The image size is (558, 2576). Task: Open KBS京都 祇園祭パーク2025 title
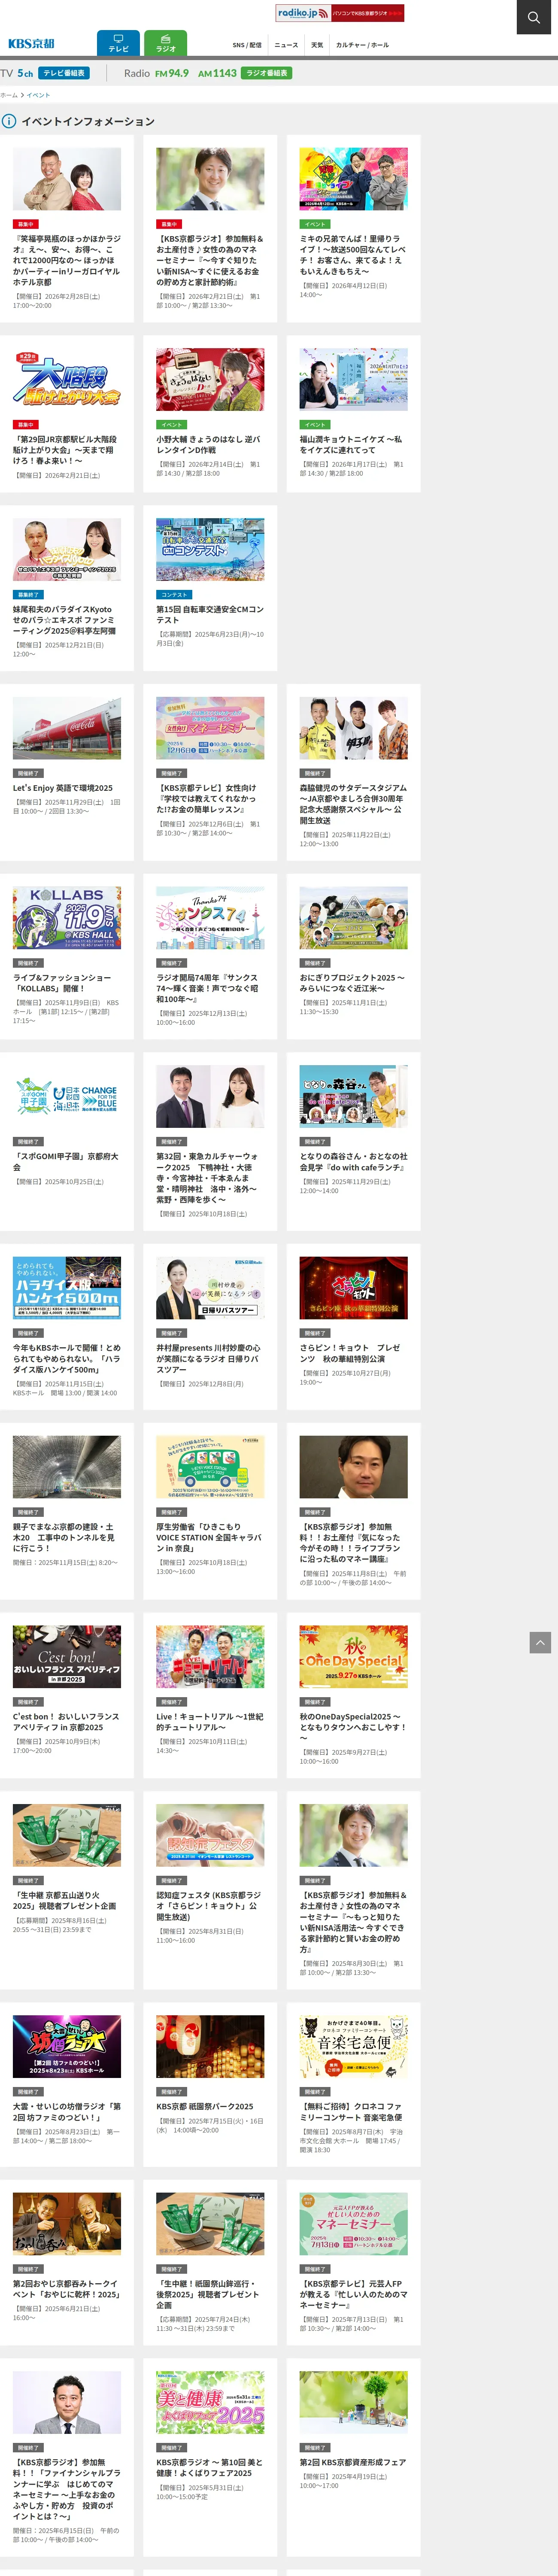pos(205,2106)
